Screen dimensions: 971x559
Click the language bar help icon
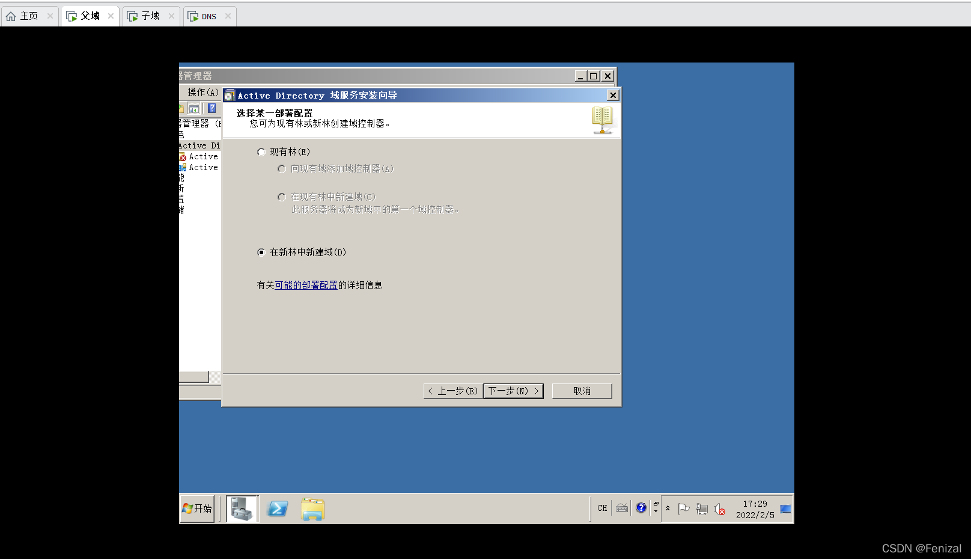[x=641, y=508]
